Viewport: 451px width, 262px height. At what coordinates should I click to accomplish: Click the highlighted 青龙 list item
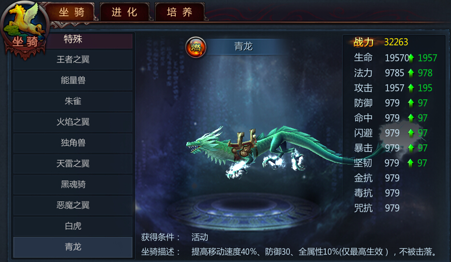pos(73,247)
